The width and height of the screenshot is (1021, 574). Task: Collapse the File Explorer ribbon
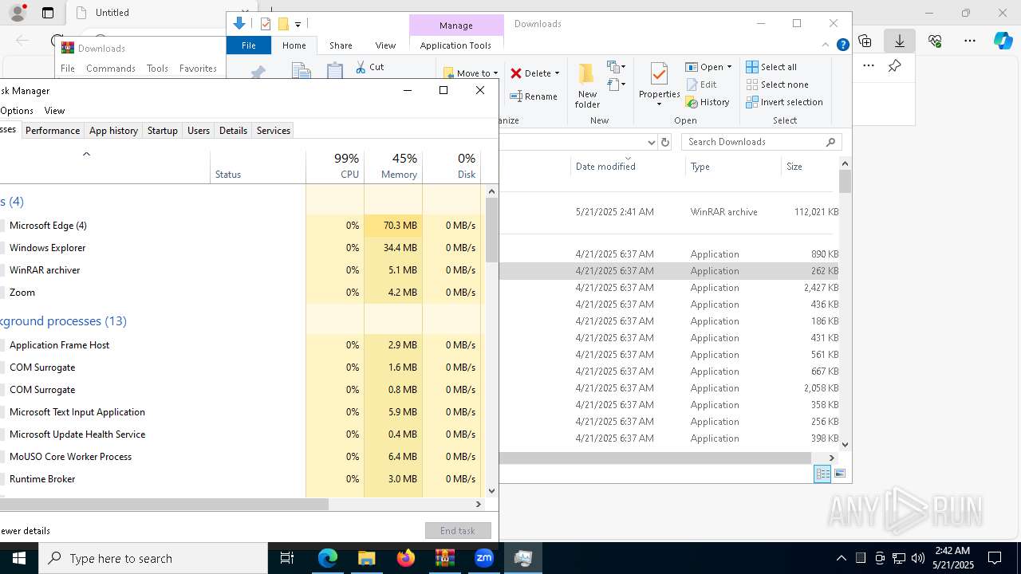tap(826, 45)
